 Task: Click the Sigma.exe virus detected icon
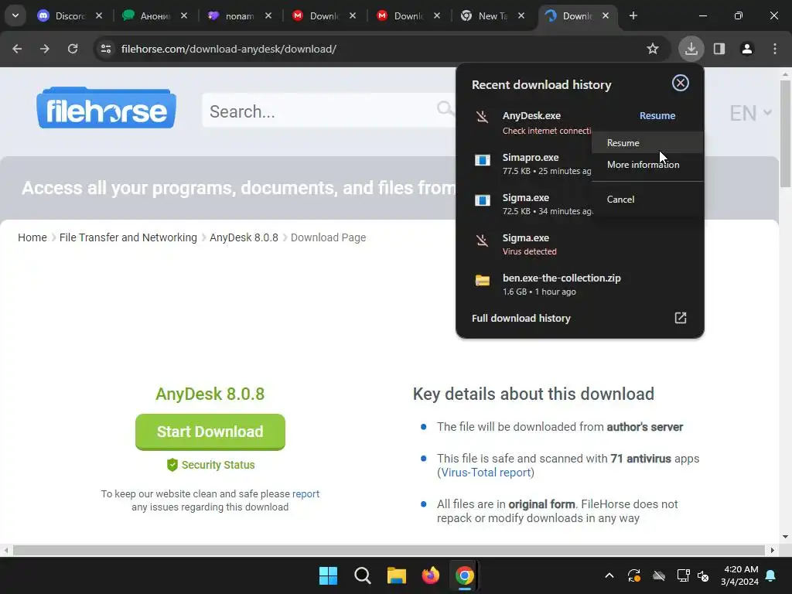[x=483, y=240]
